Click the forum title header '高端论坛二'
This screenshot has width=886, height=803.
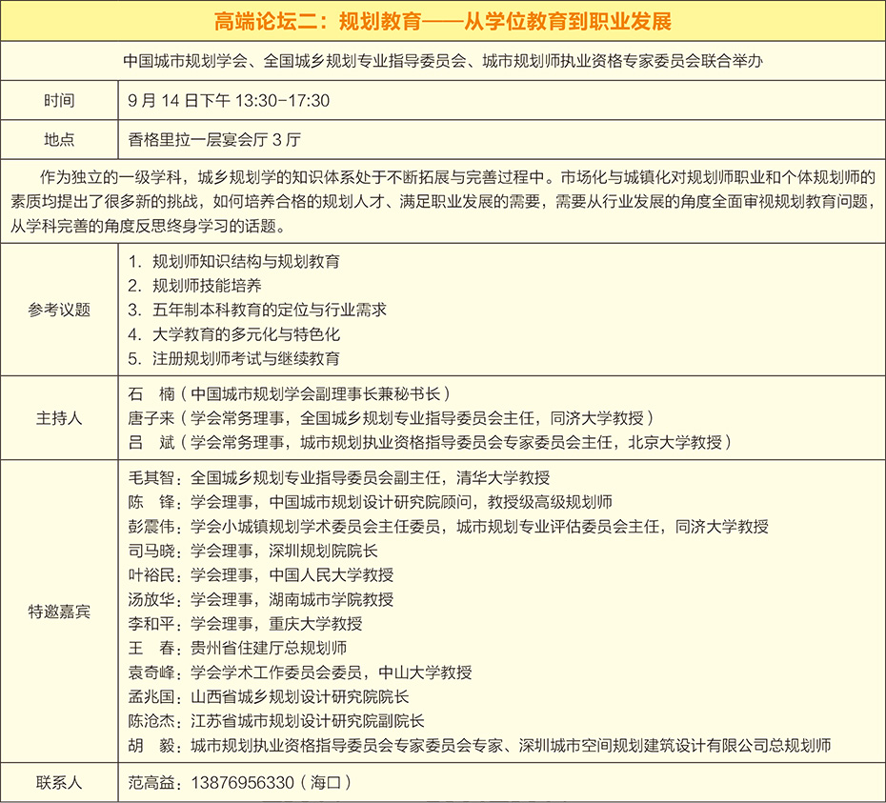tap(443, 20)
